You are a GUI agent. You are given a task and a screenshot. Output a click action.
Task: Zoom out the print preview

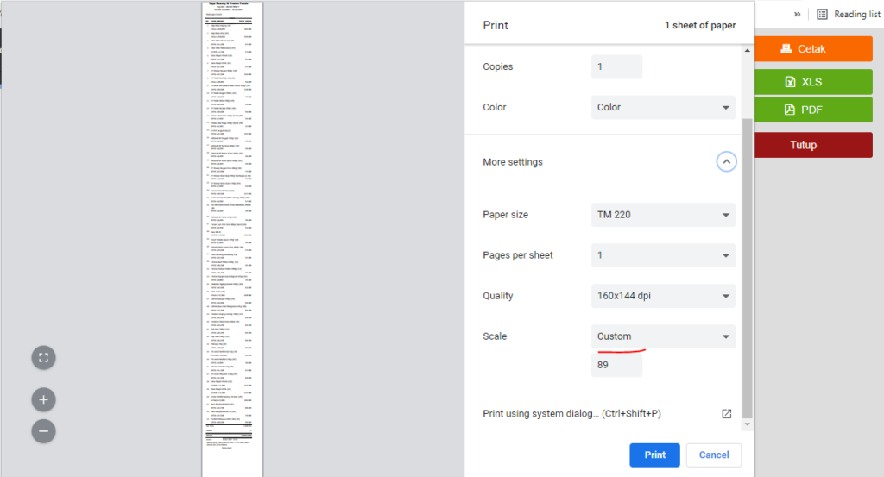[43, 431]
